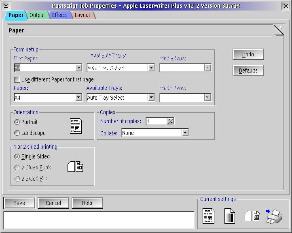Screen dimensions: 292x233
Task: Switch to the Effects tab
Action: 59,15
